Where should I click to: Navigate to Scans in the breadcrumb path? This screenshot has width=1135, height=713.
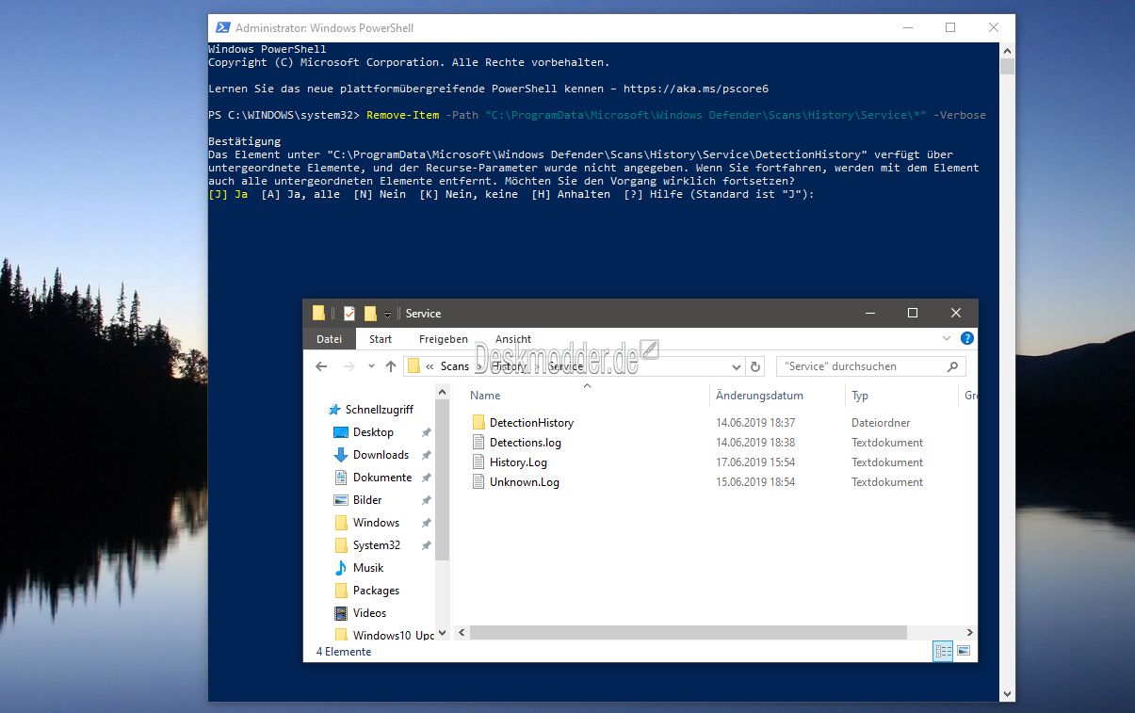point(455,366)
